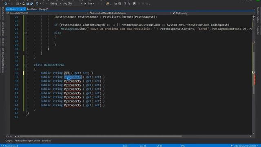Click the uncomment lines icon
The width and height of the screenshot is (261, 147).
click(129, 4)
